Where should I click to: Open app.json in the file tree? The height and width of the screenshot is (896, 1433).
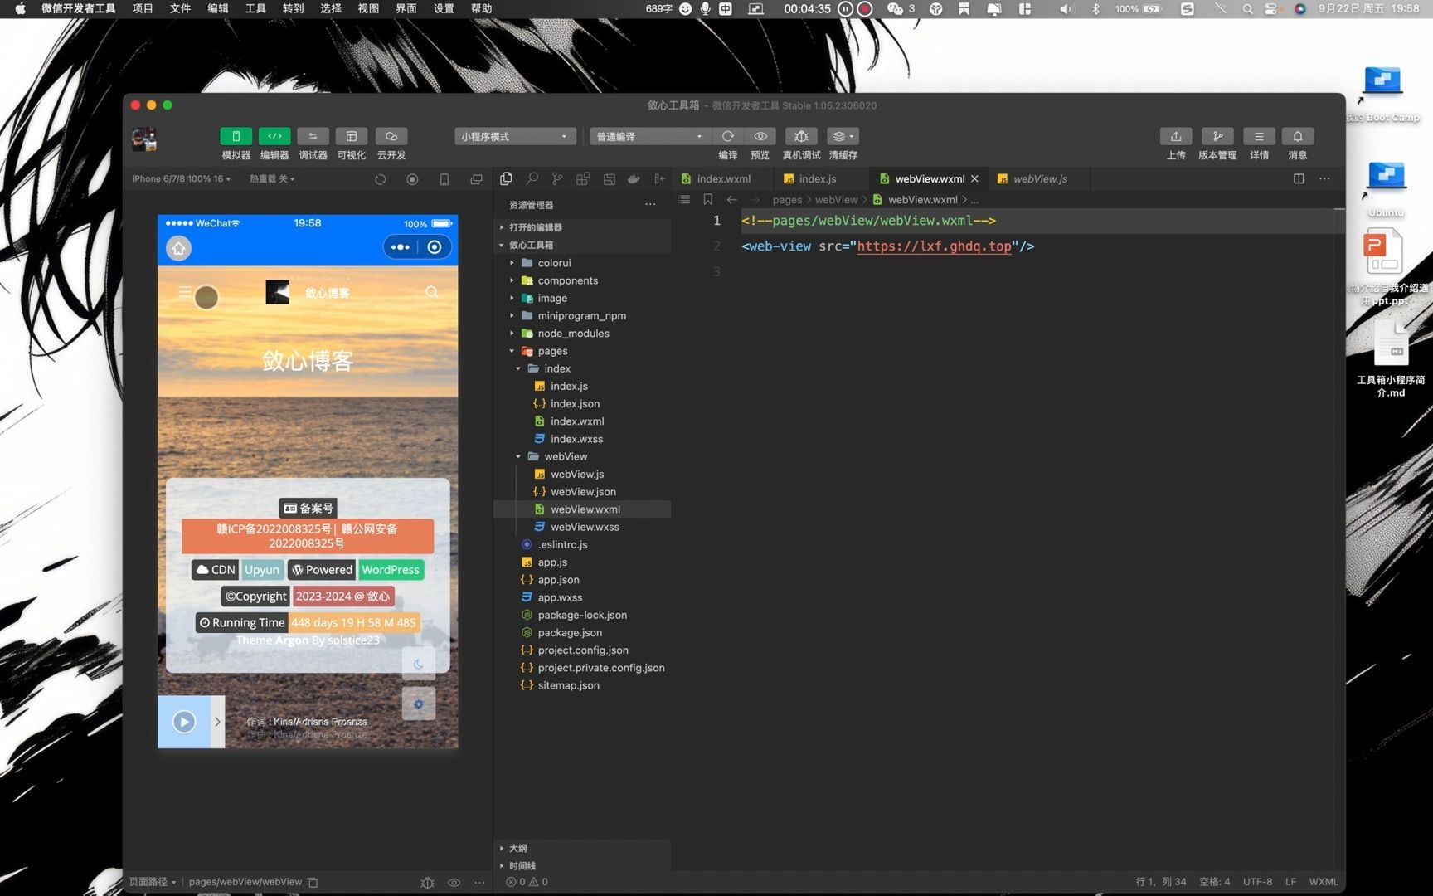(x=581, y=580)
